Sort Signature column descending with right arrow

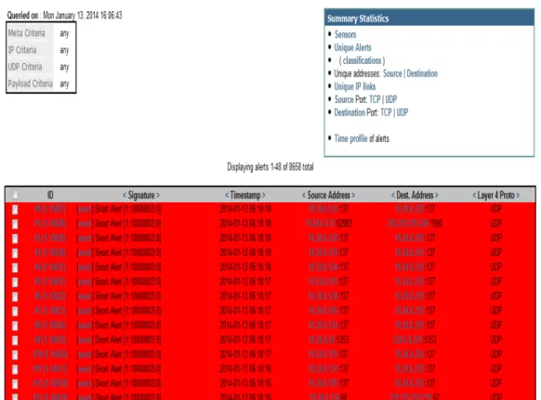pyautogui.click(x=158, y=195)
